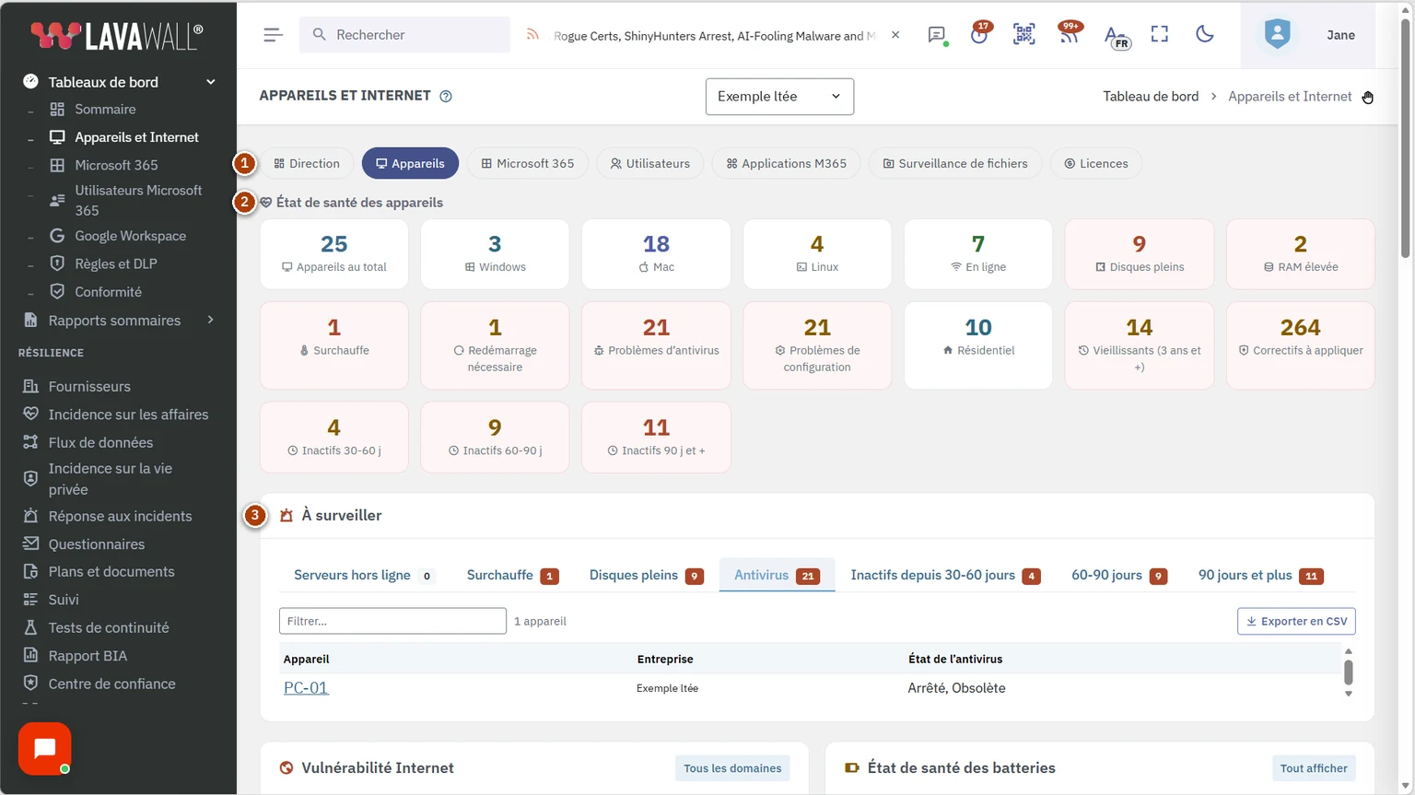The width and height of the screenshot is (1415, 795).
Task: Click the Rechercher search box
Action: tap(404, 35)
